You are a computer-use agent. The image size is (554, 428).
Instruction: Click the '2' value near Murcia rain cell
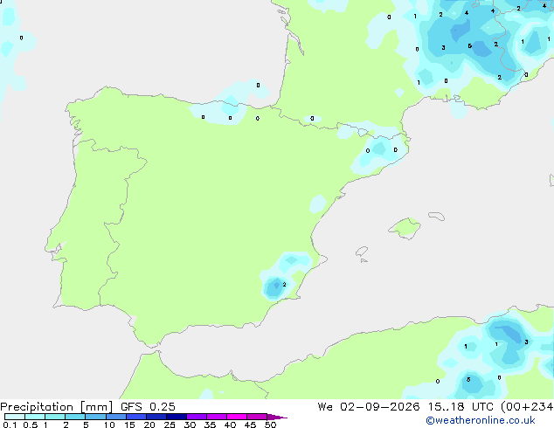[284, 284]
